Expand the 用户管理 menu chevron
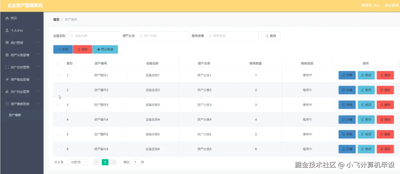 pyautogui.click(x=38, y=42)
